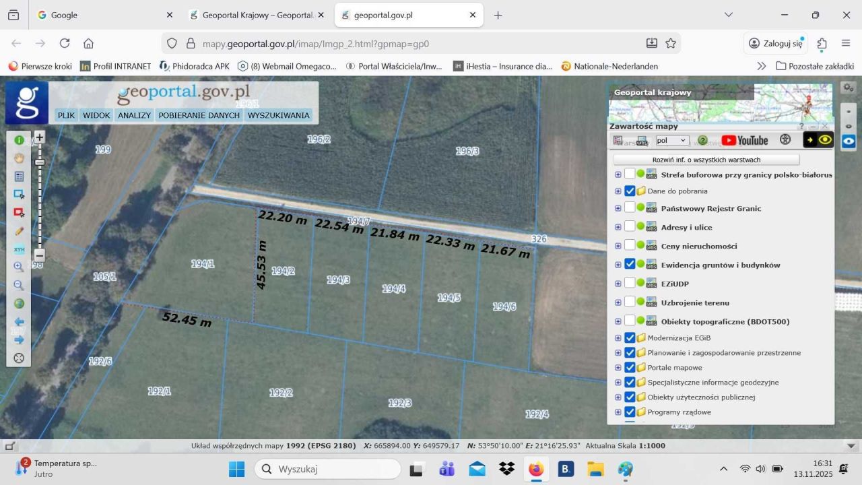Expand the Uzbrojenie terenu layer node

coord(618,302)
